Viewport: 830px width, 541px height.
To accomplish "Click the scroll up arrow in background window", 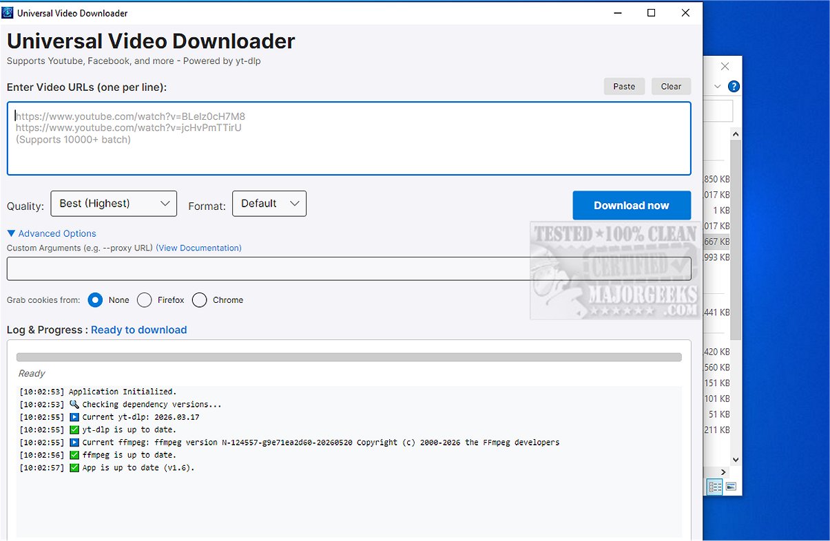I will [x=736, y=134].
